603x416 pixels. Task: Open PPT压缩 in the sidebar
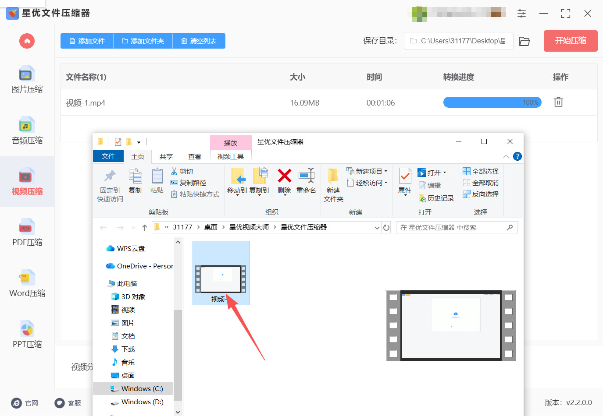(x=27, y=335)
